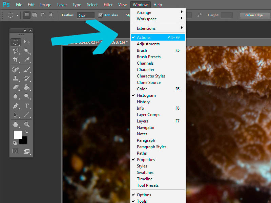Viewport: 271px width, 203px height.
Task: Uncheck Histogram in the Window menu
Action: click(146, 95)
